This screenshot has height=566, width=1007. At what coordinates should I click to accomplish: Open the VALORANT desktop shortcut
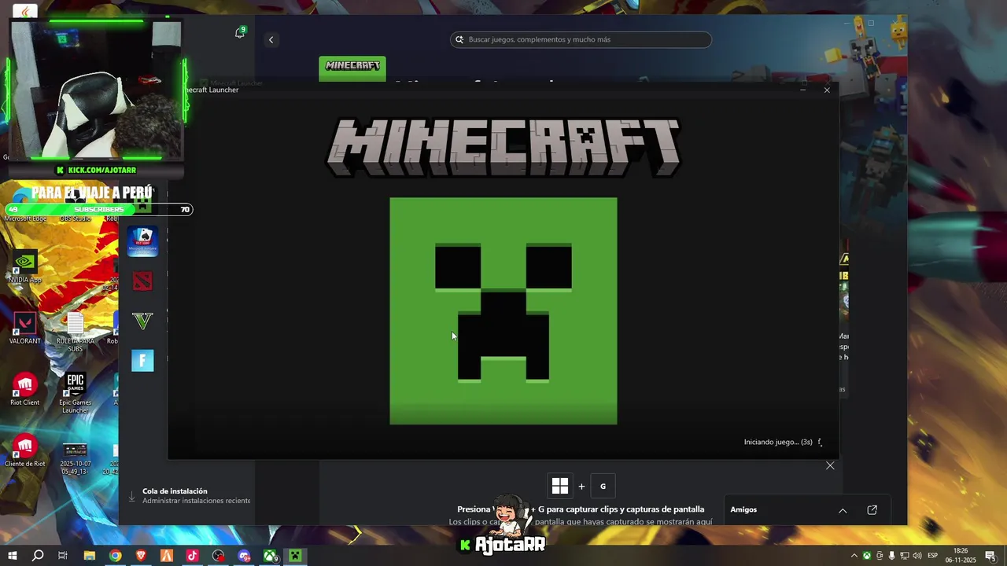(25, 328)
